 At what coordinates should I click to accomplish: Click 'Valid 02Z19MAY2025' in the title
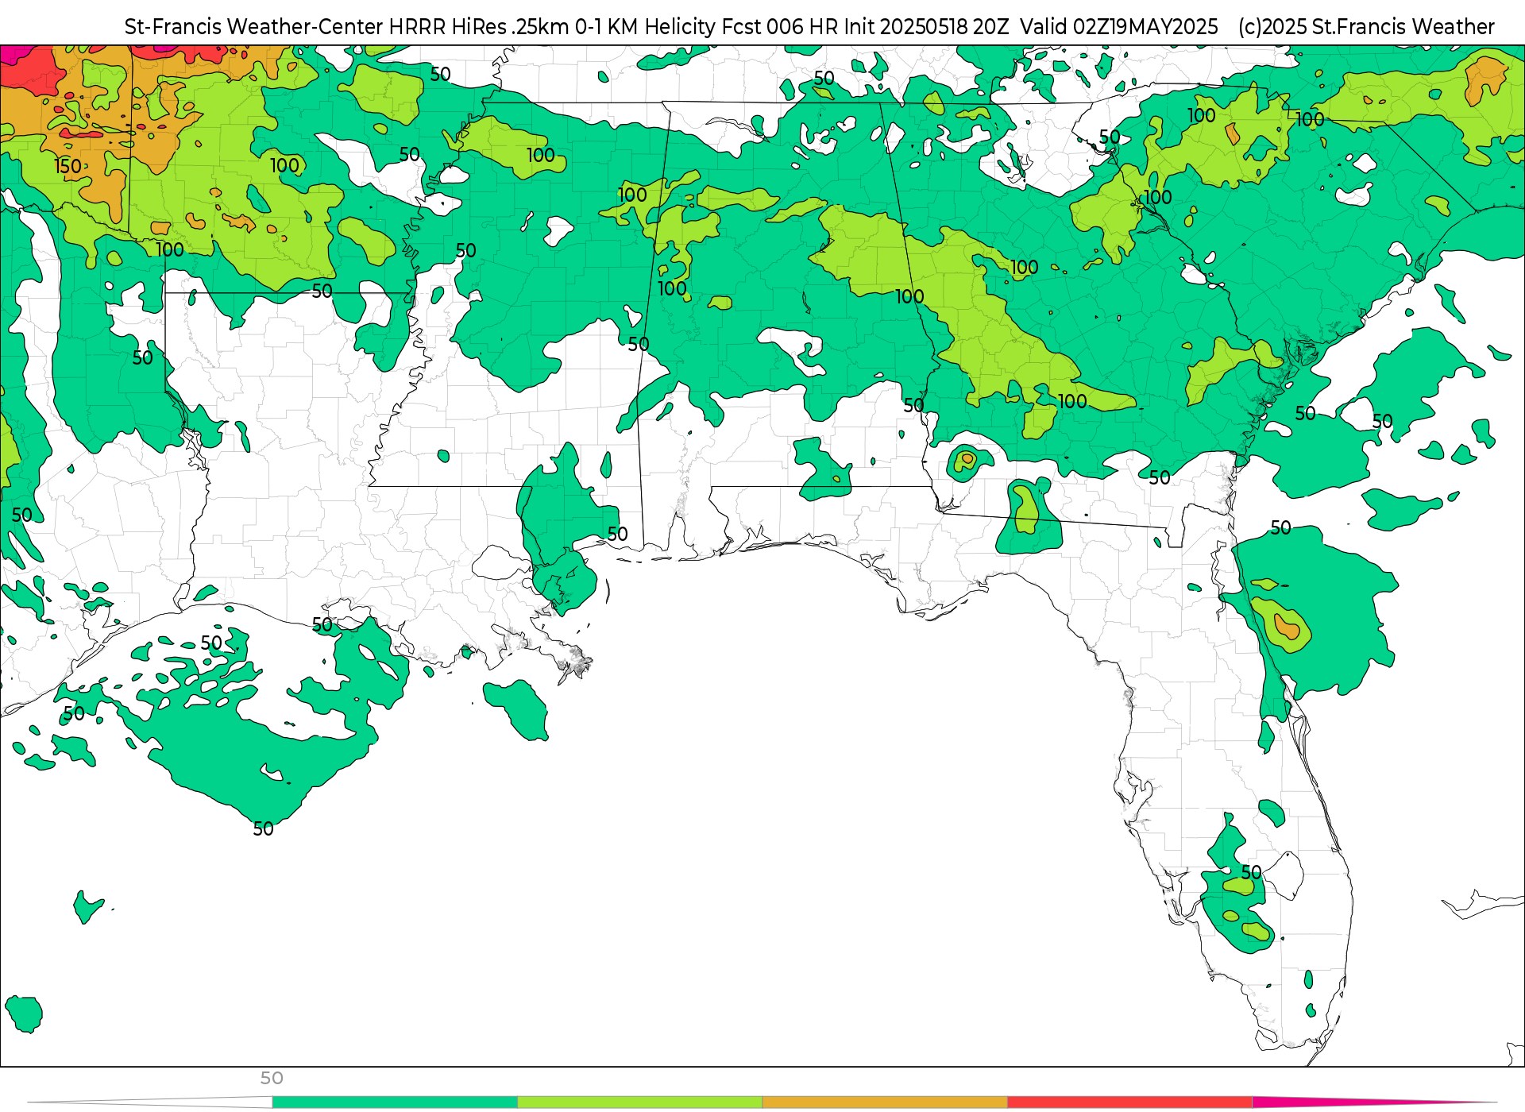(1119, 27)
